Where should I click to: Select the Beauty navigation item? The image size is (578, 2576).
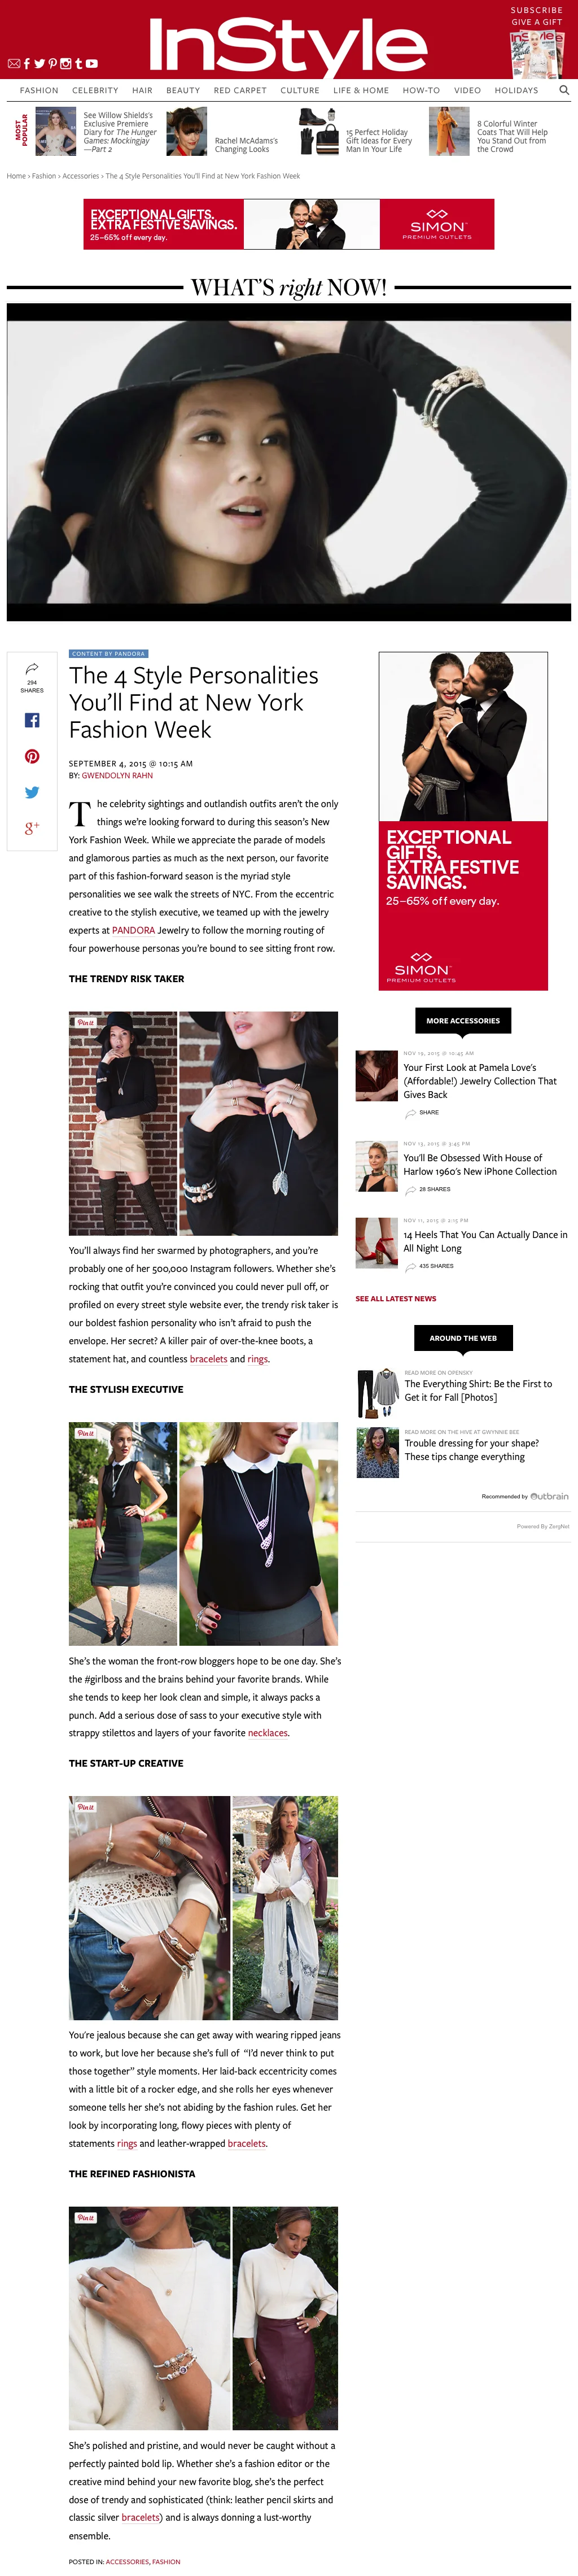point(183,90)
